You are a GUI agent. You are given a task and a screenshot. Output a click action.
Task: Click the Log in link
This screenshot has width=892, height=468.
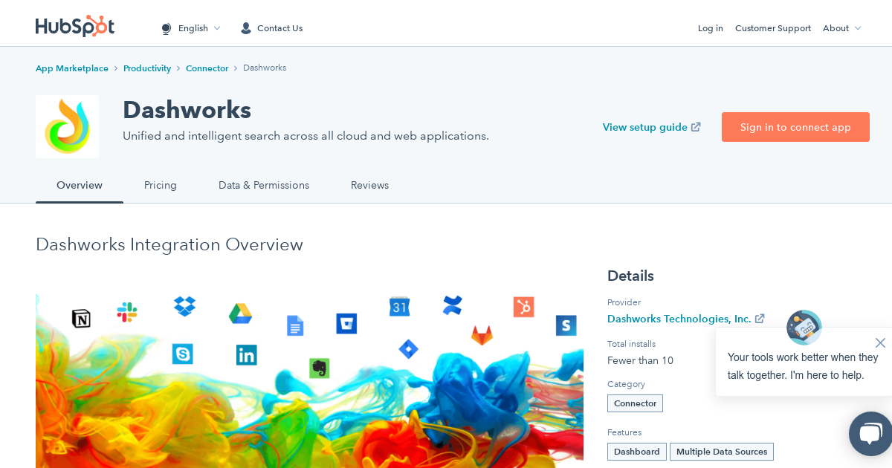[710, 28]
